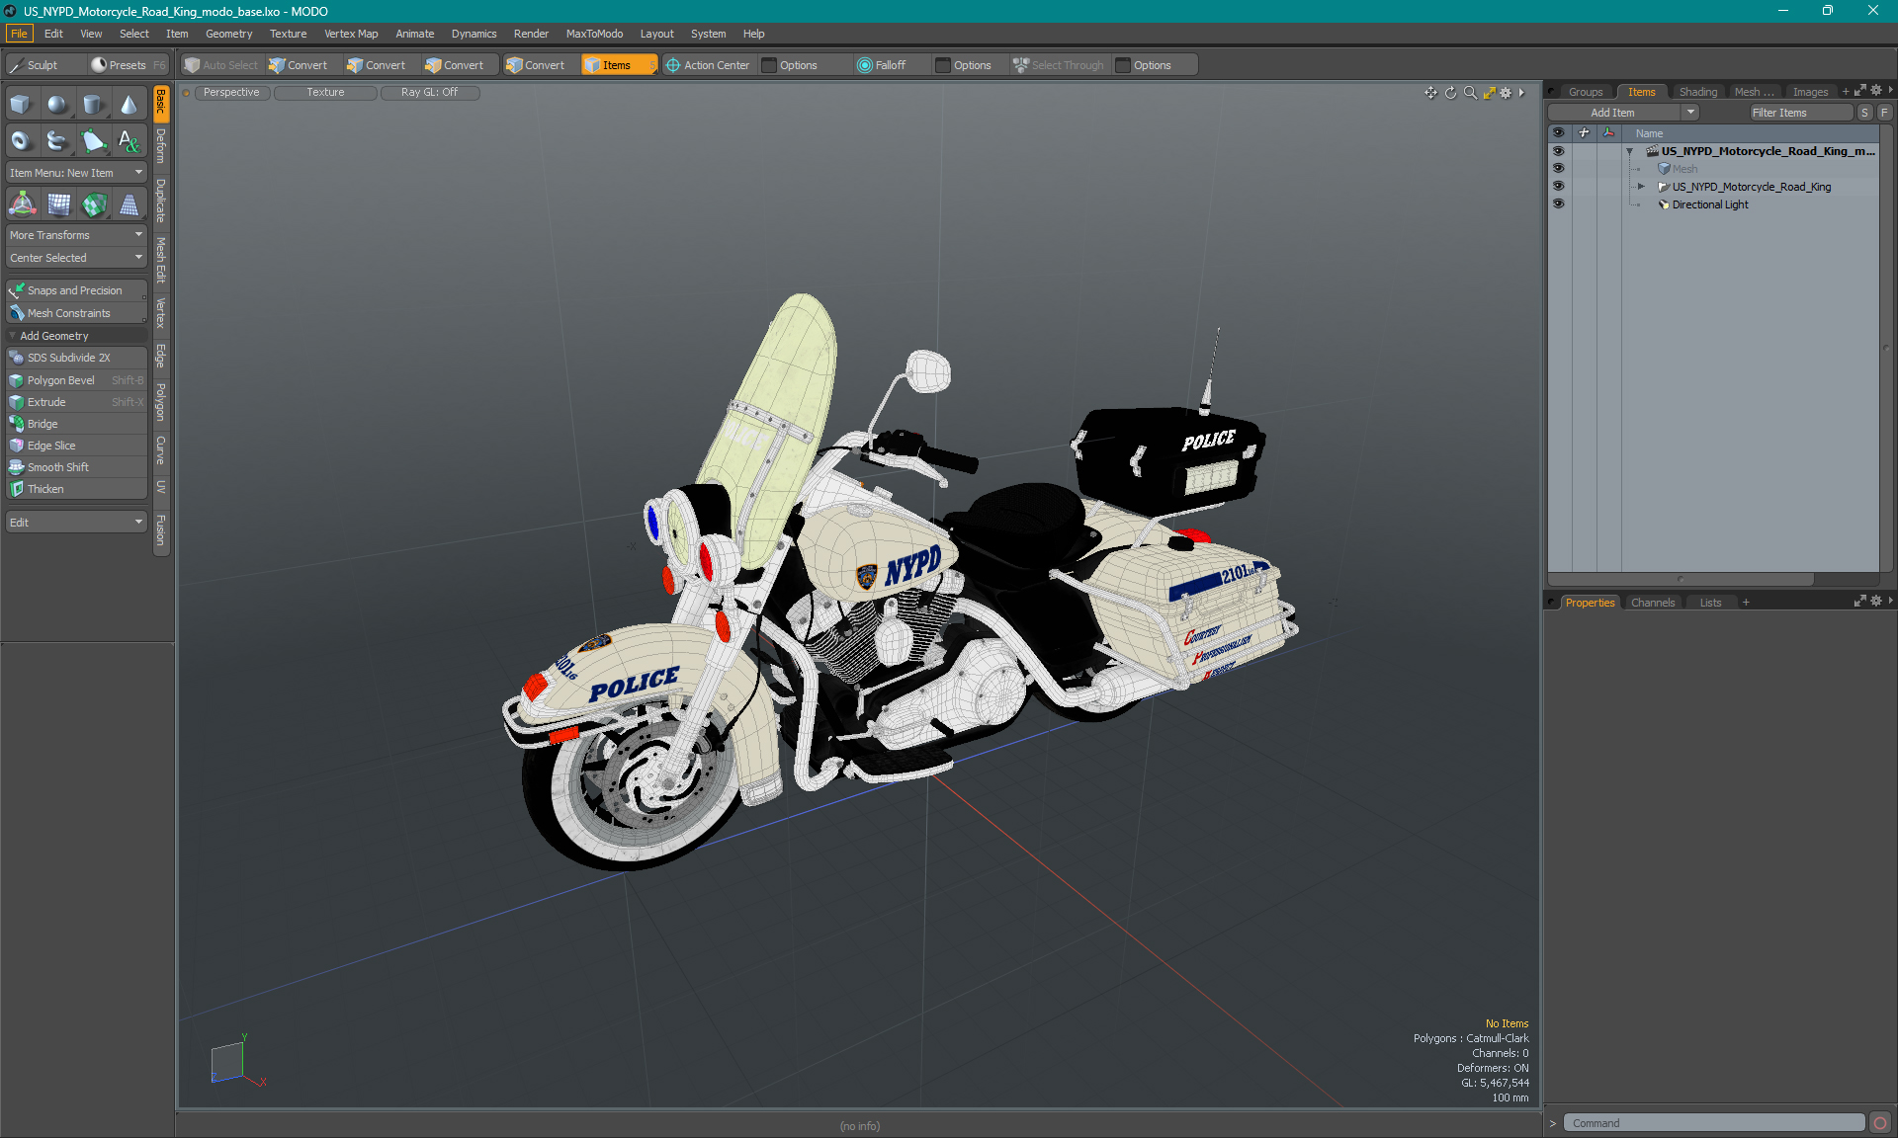This screenshot has width=1898, height=1138.
Task: Open the Edit dropdown
Action: point(76,523)
